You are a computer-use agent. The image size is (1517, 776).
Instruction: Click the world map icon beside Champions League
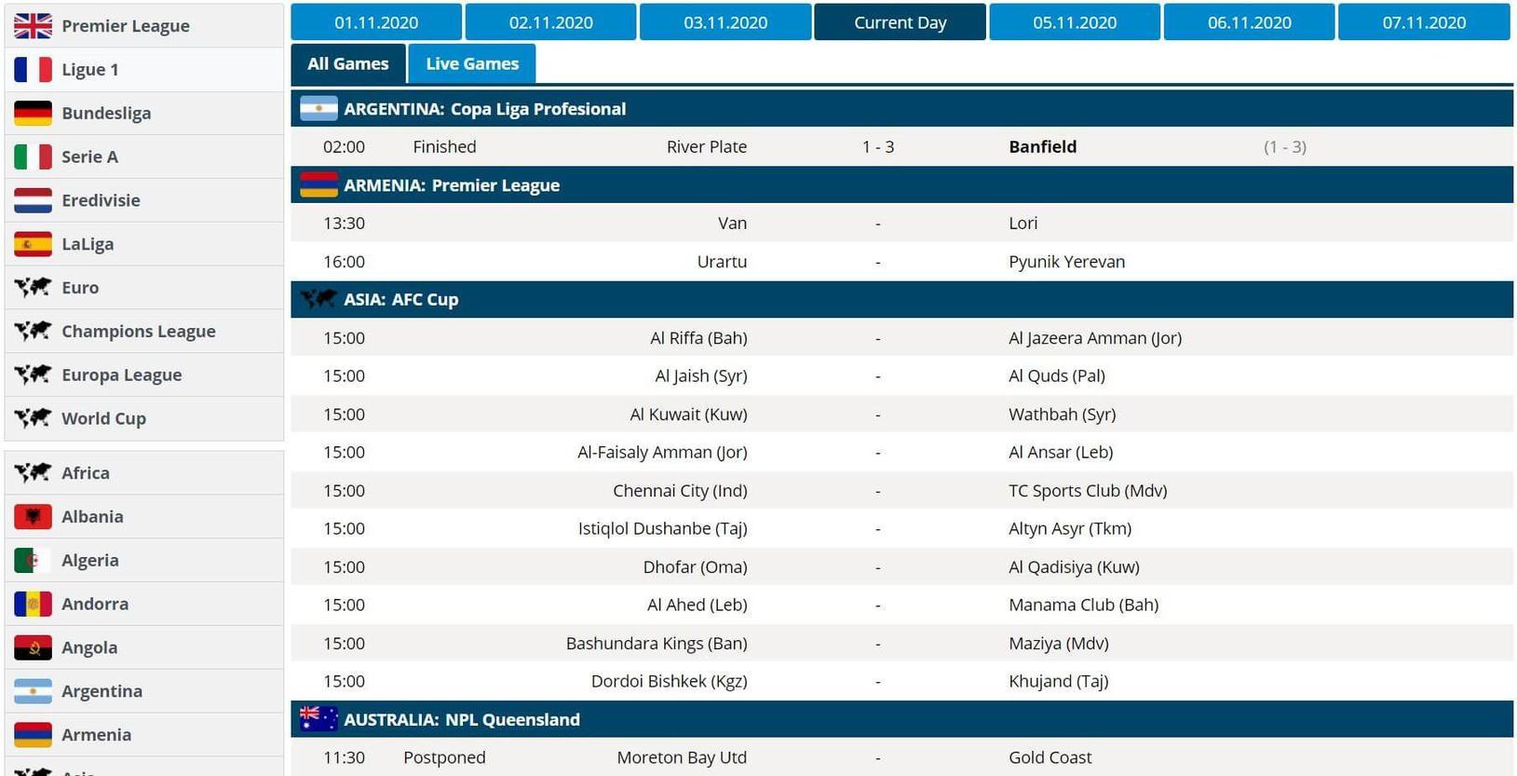tap(33, 331)
